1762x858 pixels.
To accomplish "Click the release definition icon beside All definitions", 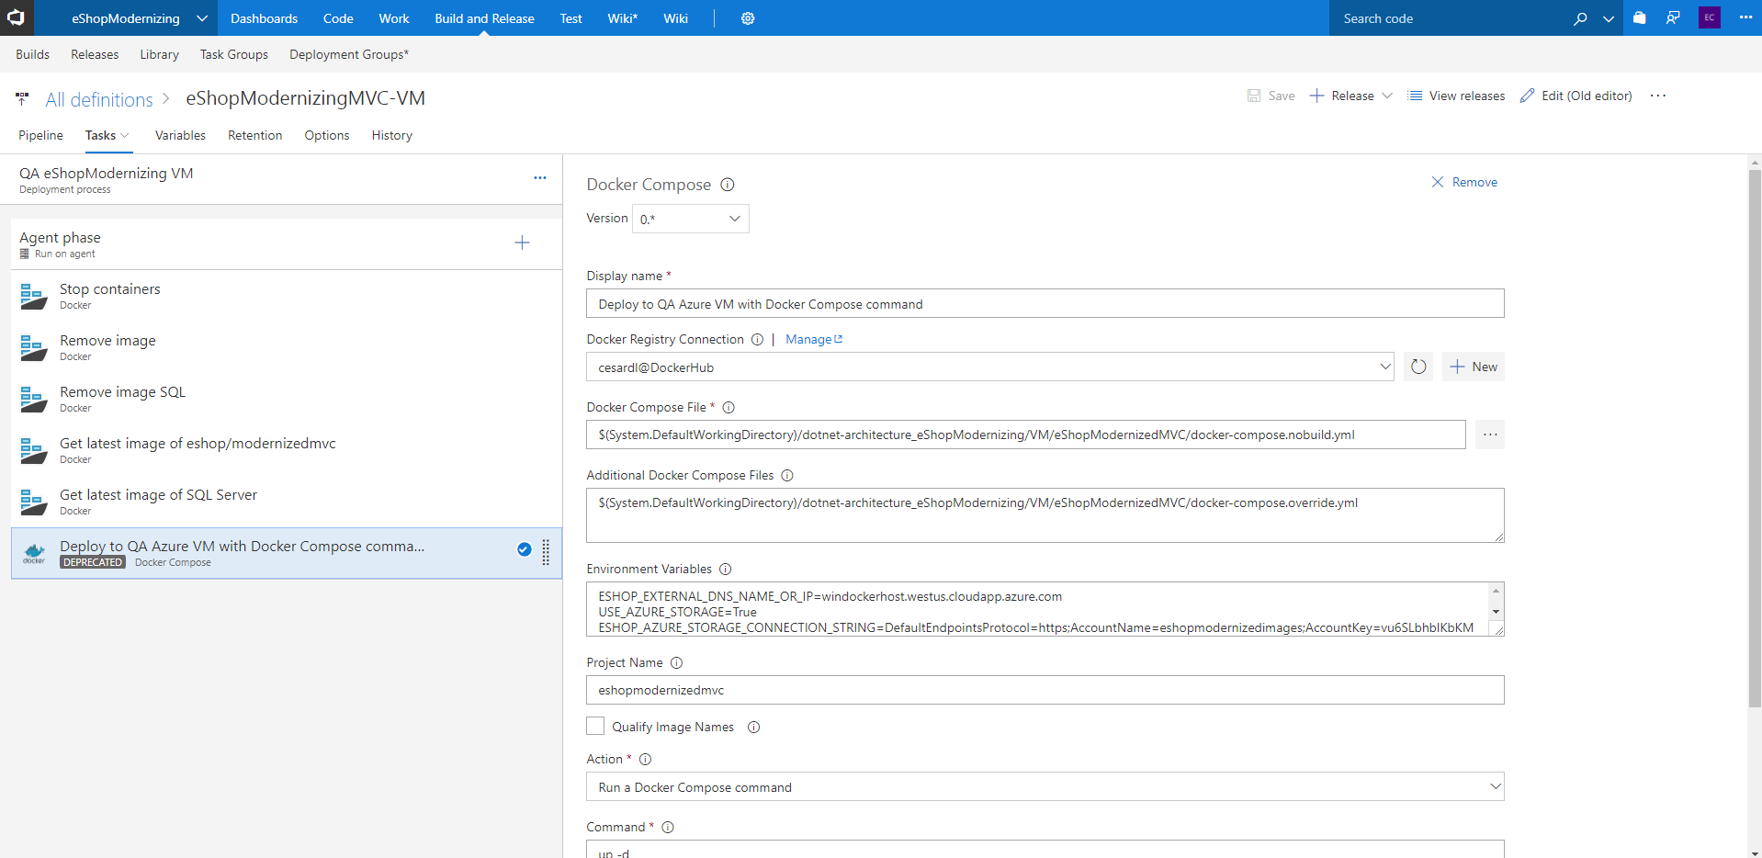I will tap(22, 98).
